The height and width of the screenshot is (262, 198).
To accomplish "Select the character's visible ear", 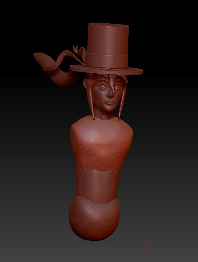I will point(85,83).
